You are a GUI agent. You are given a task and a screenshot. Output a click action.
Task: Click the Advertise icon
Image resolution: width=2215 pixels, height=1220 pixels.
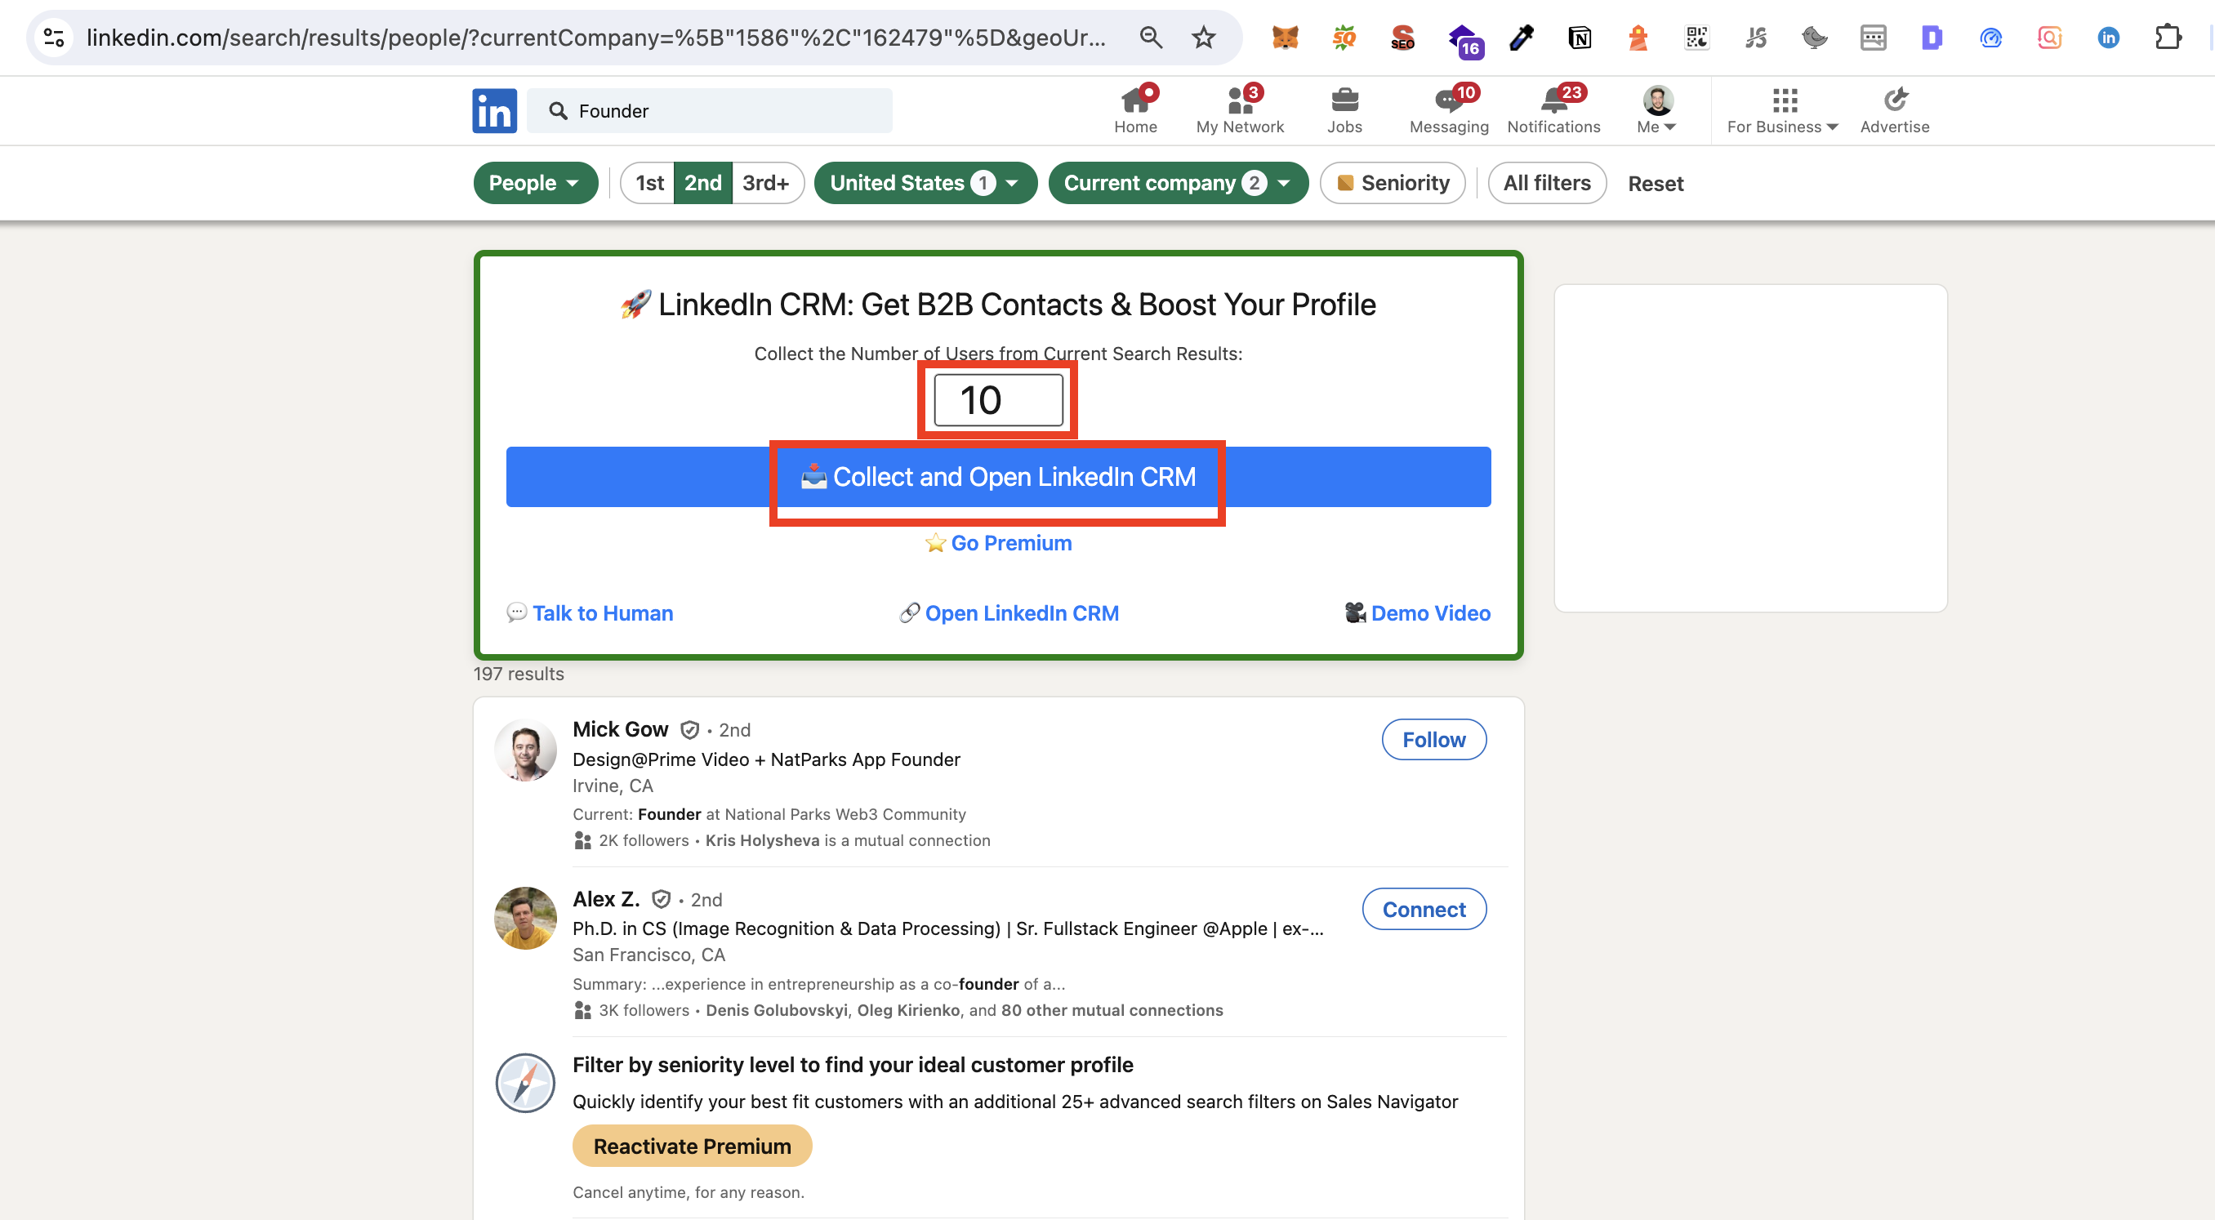1894,100
